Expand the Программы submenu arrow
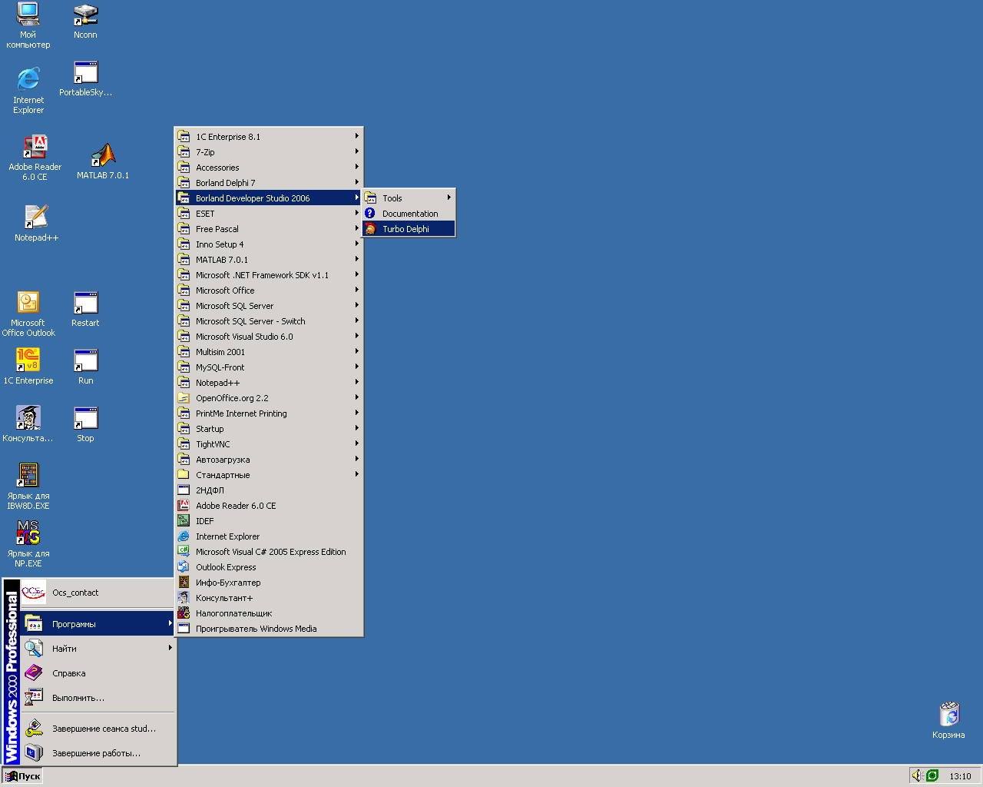The width and height of the screenshot is (983, 787). pyautogui.click(x=170, y=623)
